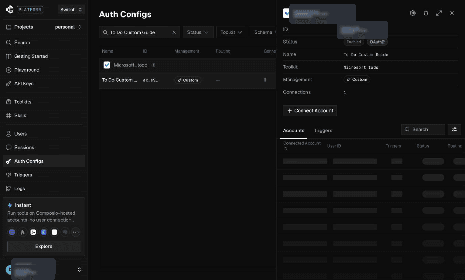Navigate to API Keys
Screen dimensions: 465x280
point(44,84)
